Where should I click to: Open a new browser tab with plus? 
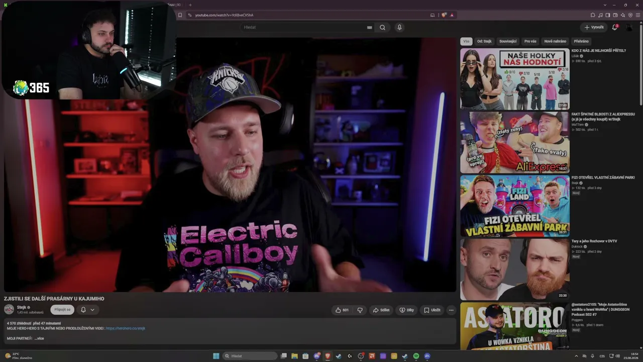pos(190,5)
